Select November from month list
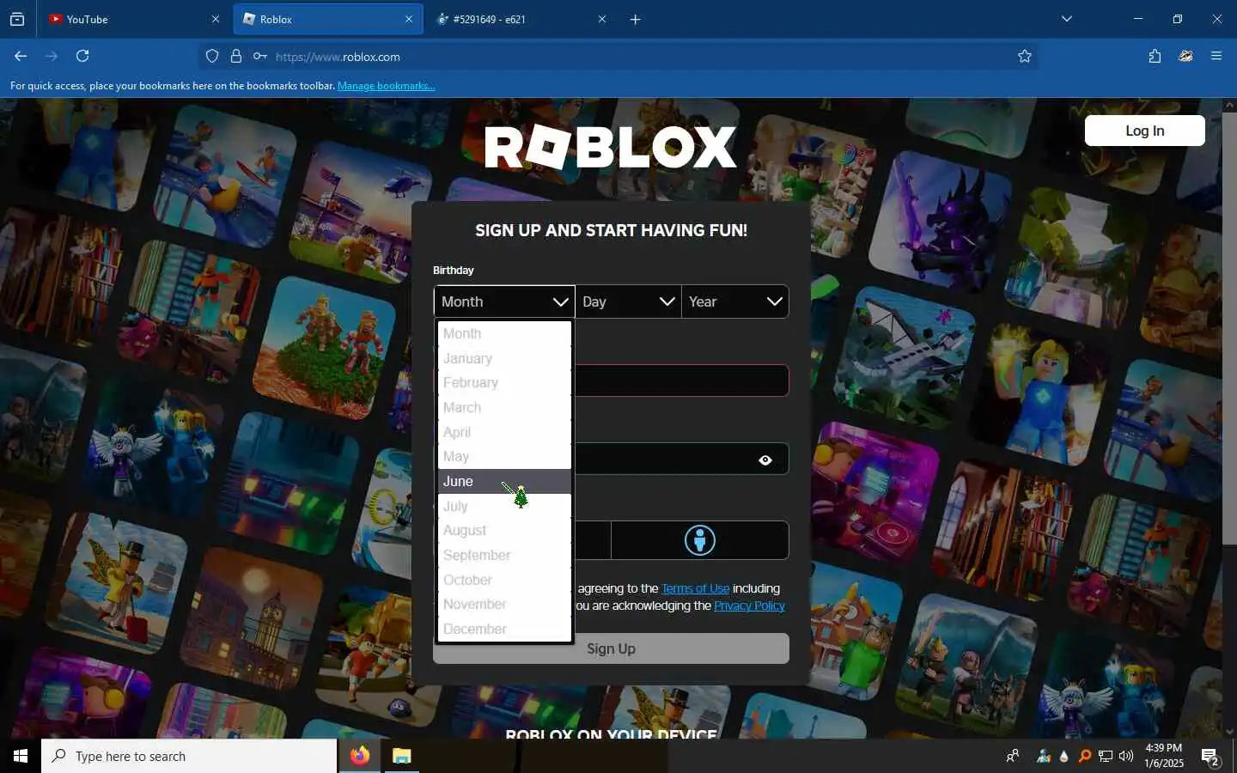Image resolution: width=1237 pixels, height=773 pixels. 504,605
